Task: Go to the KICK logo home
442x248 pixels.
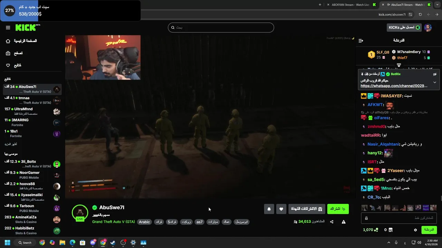Action: coord(28,28)
